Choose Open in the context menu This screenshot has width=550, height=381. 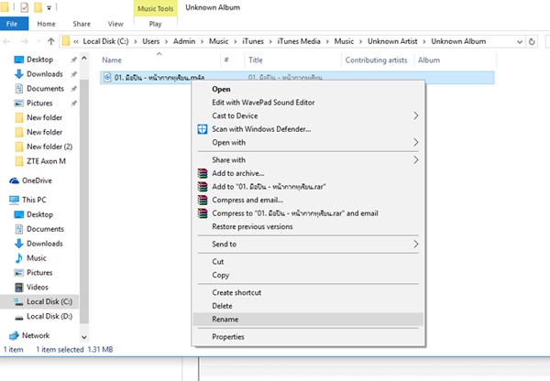(308, 89)
